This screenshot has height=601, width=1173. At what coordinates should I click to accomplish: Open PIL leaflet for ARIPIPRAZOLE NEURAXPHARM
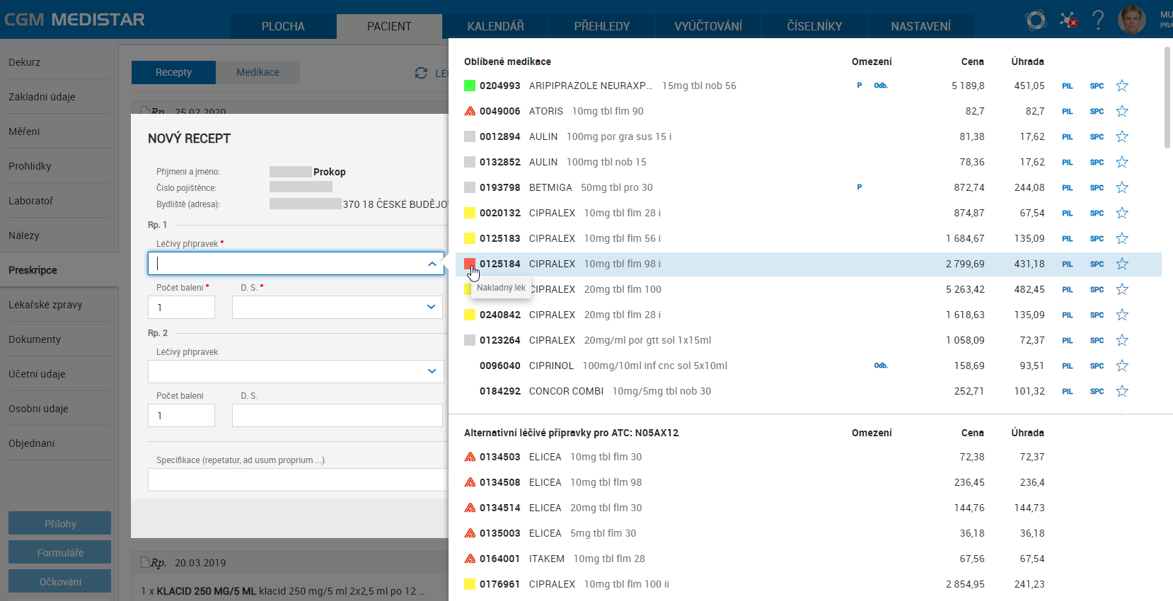[1068, 86]
